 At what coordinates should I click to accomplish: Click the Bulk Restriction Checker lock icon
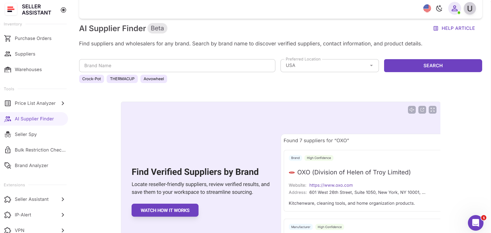coord(8,150)
